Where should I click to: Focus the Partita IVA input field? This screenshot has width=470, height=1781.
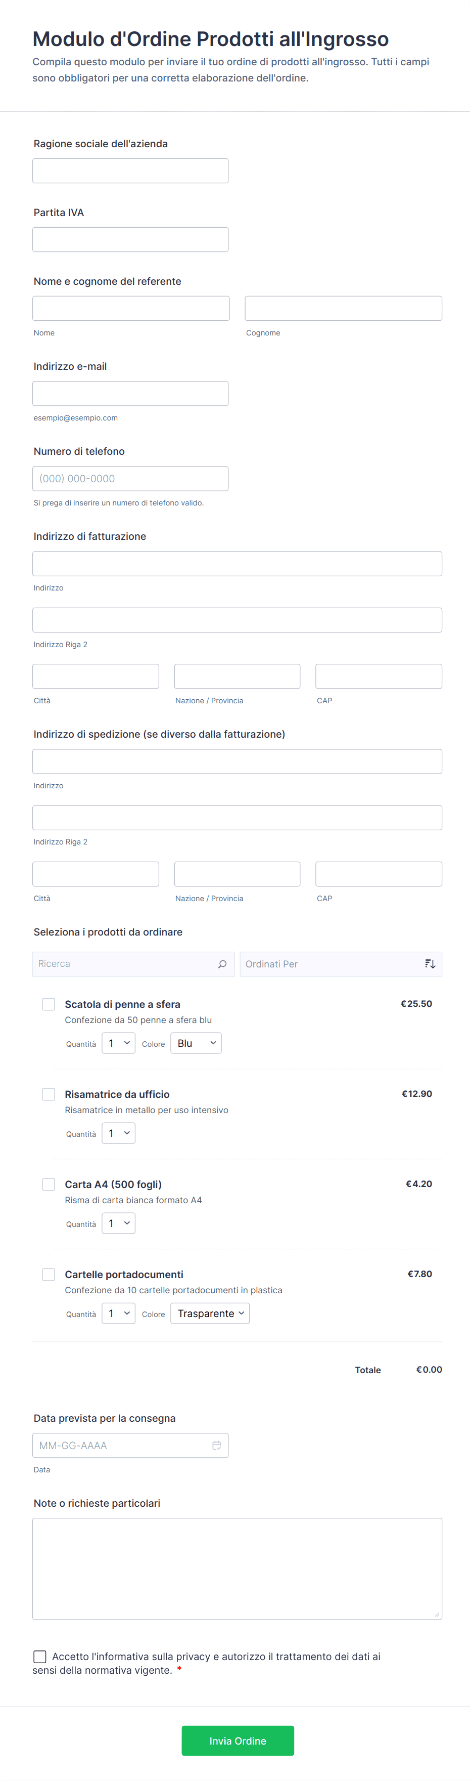pyautogui.click(x=130, y=239)
